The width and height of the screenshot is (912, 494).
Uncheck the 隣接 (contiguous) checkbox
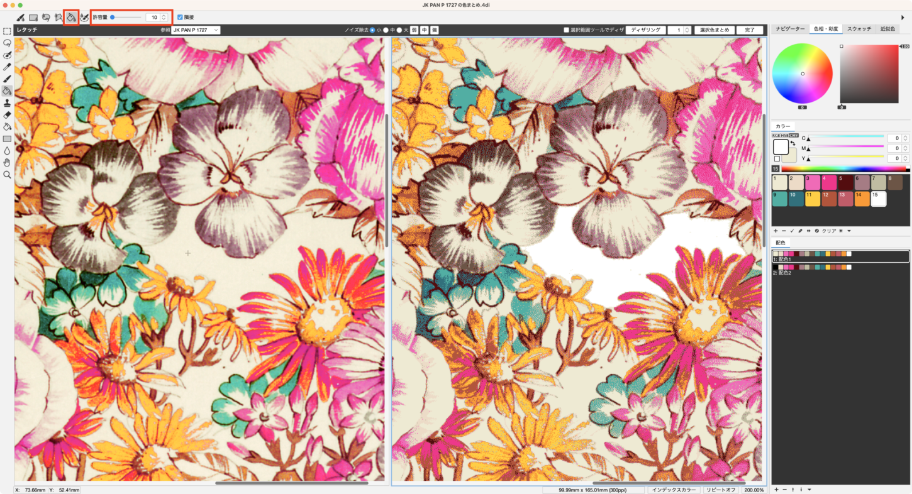pos(180,18)
